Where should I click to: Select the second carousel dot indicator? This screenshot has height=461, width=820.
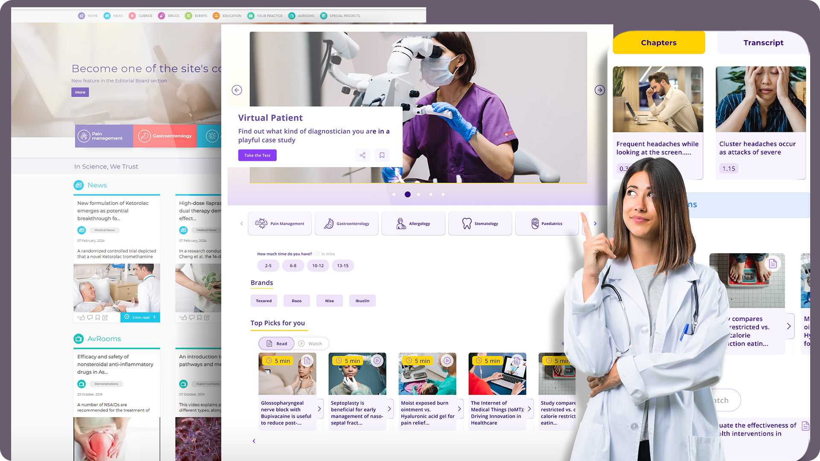coord(407,194)
